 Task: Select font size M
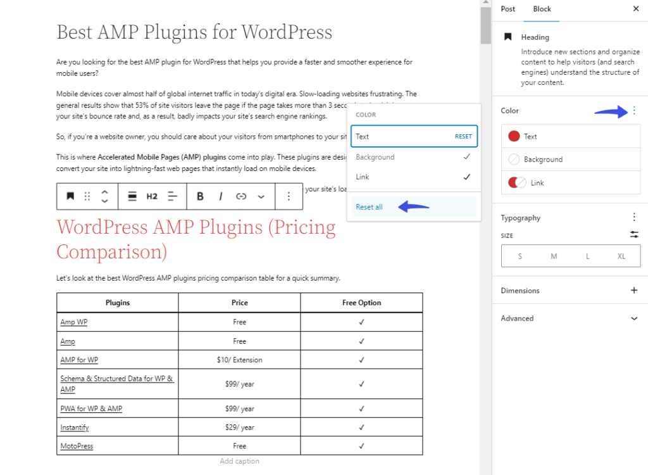(554, 256)
